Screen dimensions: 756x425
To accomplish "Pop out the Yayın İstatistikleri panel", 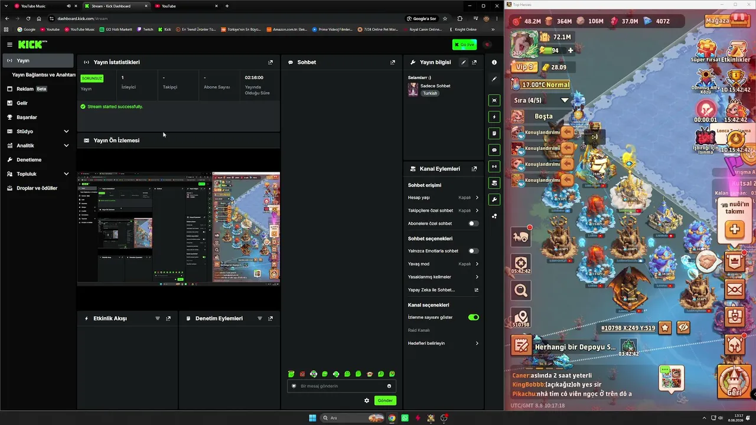I will click(x=271, y=62).
